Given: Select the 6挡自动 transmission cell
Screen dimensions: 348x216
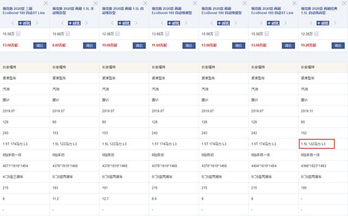Looking at the screenshot, I should point(108,155).
